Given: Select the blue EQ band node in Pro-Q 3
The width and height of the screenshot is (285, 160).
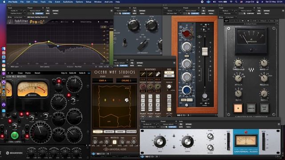Looking at the screenshot, I should click(58, 46).
